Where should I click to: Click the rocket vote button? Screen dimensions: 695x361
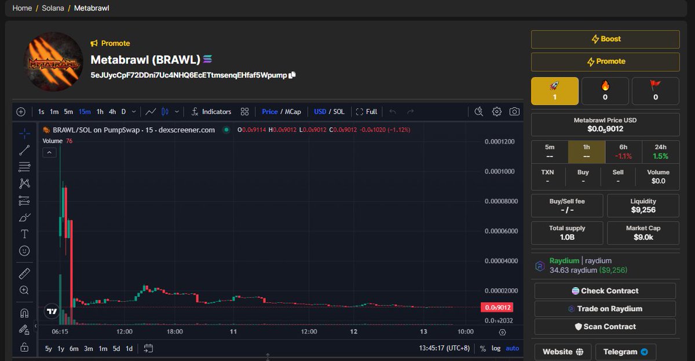pyautogui.click(x=555, y=91)
